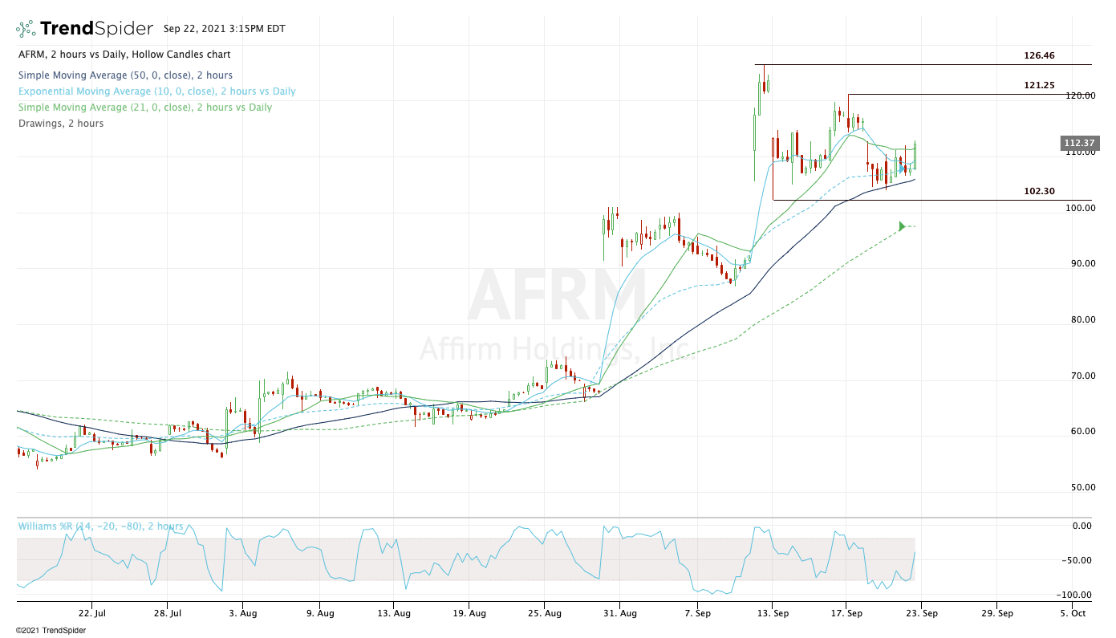1116x638 pixels.
Task: Click the TrendSpider spider logo icon
Action: pyautogui.click(x=26, y=29)
